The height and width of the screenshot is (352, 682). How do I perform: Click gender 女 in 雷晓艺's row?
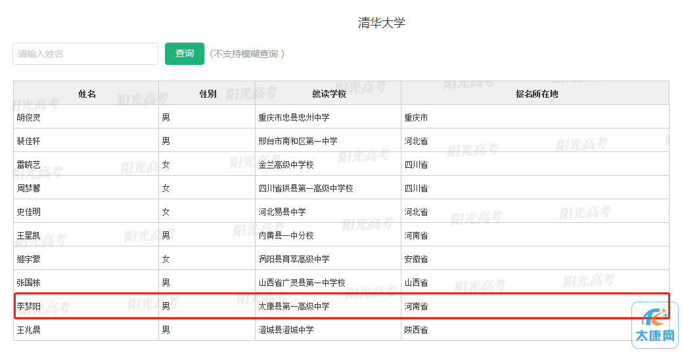click(166, 165)
